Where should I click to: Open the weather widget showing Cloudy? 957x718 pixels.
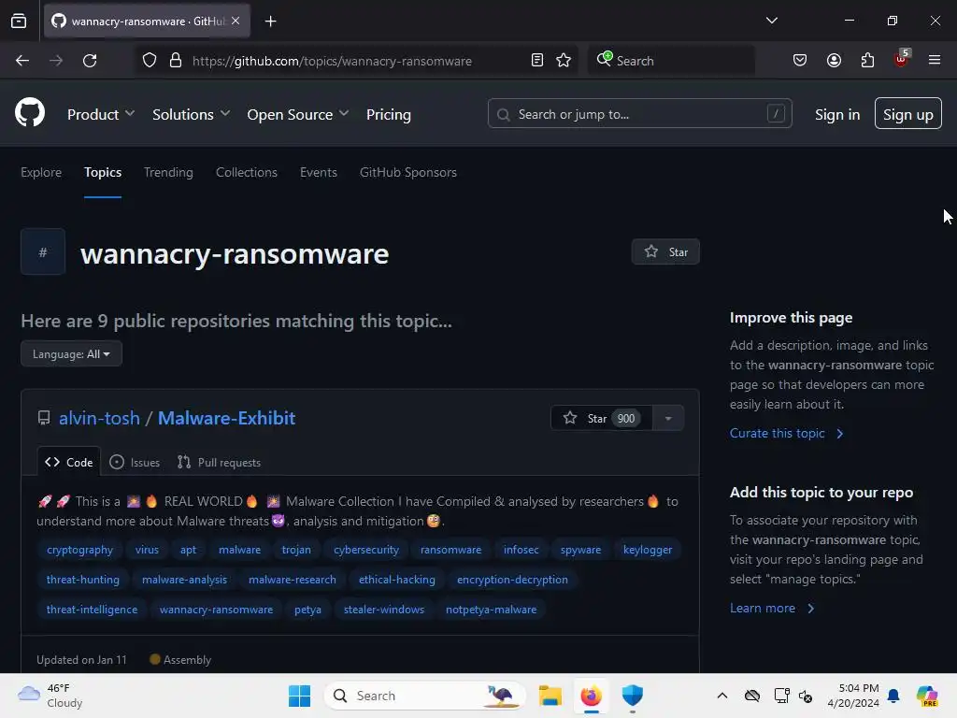pyautogui.click(x=50, y=696)
